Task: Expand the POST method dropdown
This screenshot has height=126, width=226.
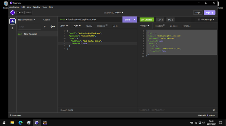Action: (64, 20)
